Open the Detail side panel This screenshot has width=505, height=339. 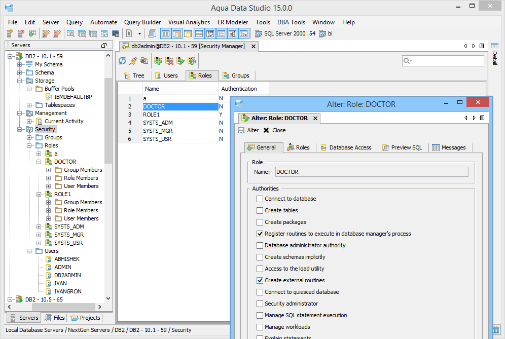pyautogui.click(x=495, y=54)
